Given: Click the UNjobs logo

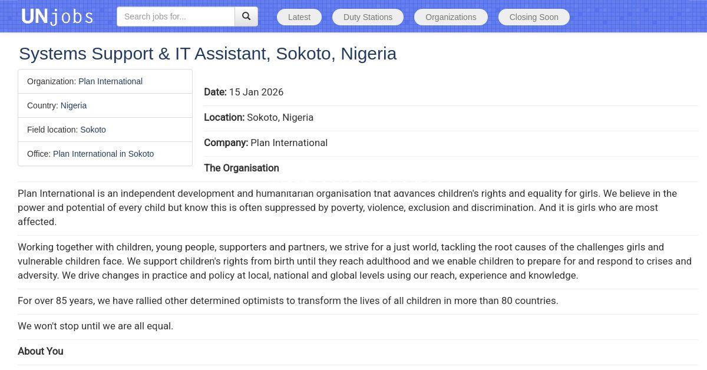Looking at the screenshot, I should pos(57,16).
